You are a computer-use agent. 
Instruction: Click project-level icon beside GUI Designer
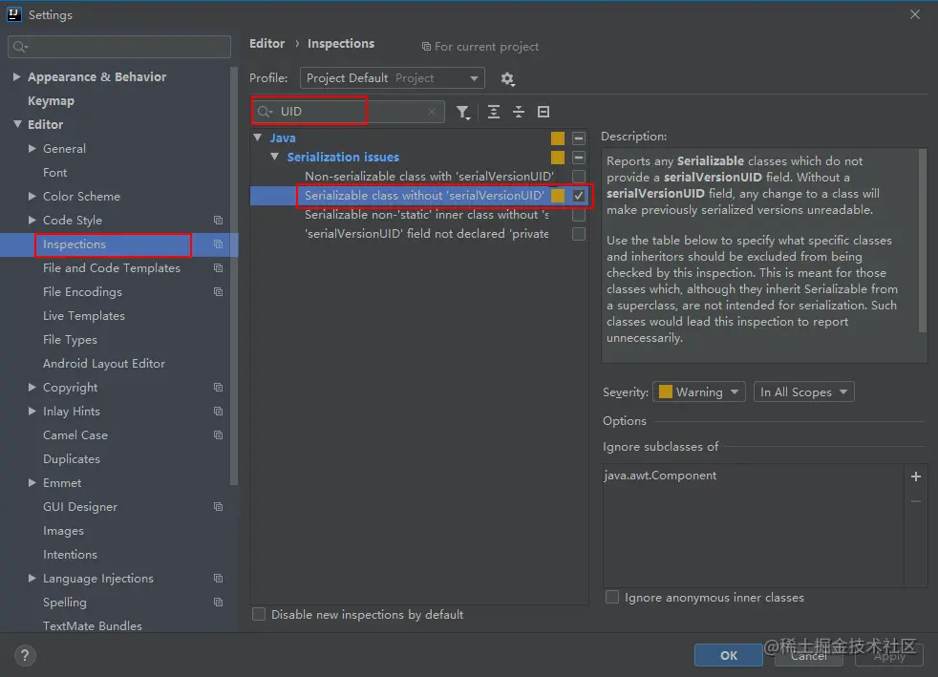point(219,506)
